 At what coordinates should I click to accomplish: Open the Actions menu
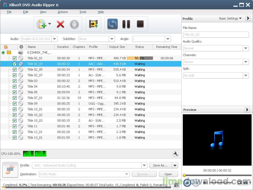pos(63,12)
